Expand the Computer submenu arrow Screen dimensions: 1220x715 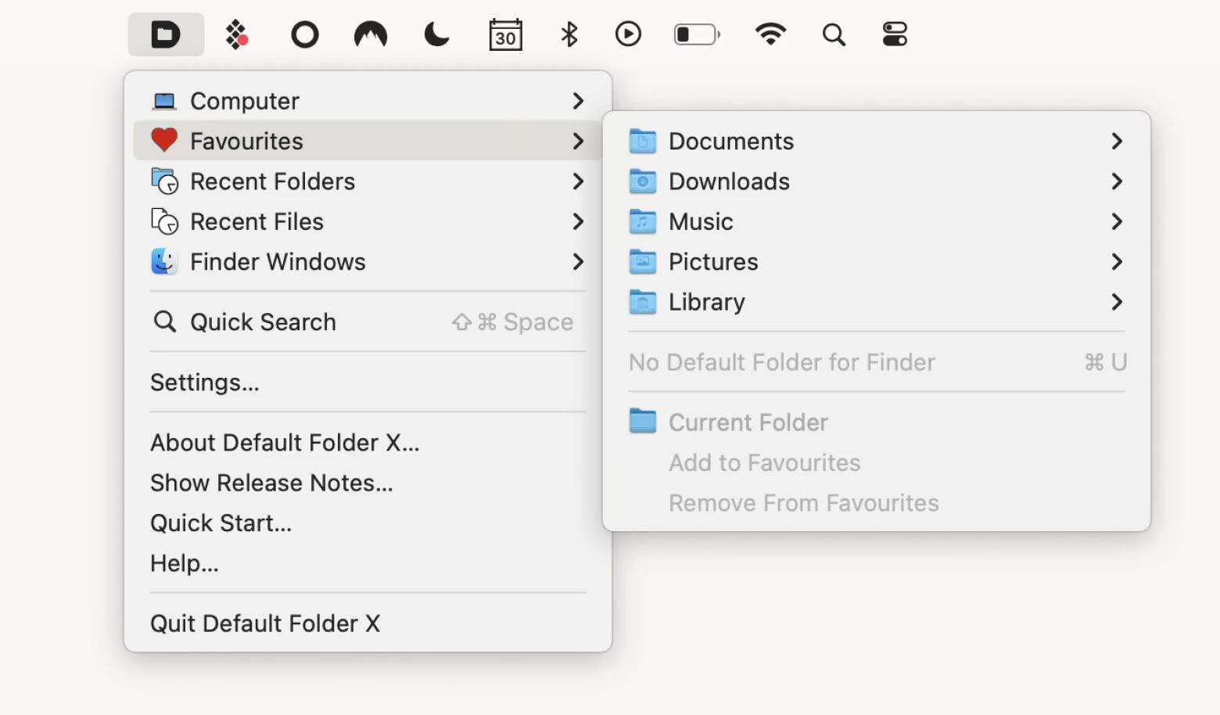[x=578, y=101]
